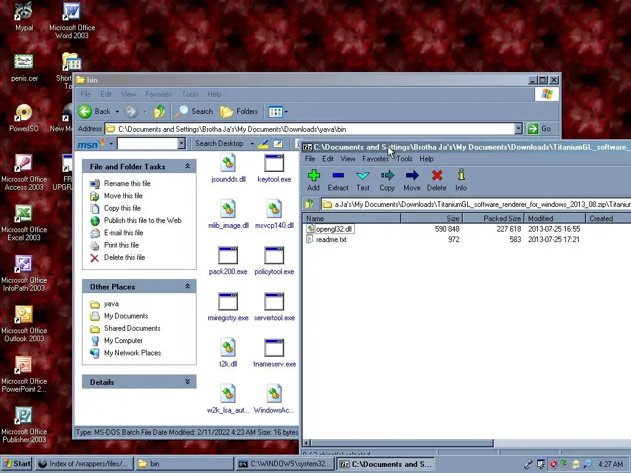This screenshot has width=631, height=473.
Task: Click the 7-Zip horizontal scrollbar
Action: pos(402,443)
